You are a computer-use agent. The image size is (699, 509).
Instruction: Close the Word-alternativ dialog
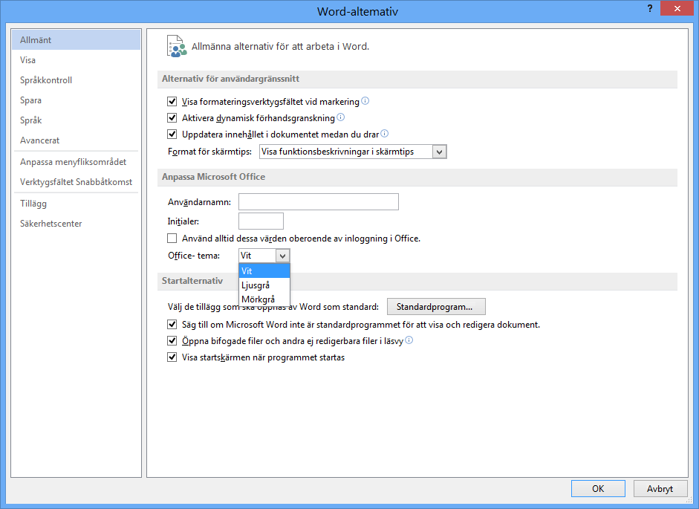pos(677,8)
